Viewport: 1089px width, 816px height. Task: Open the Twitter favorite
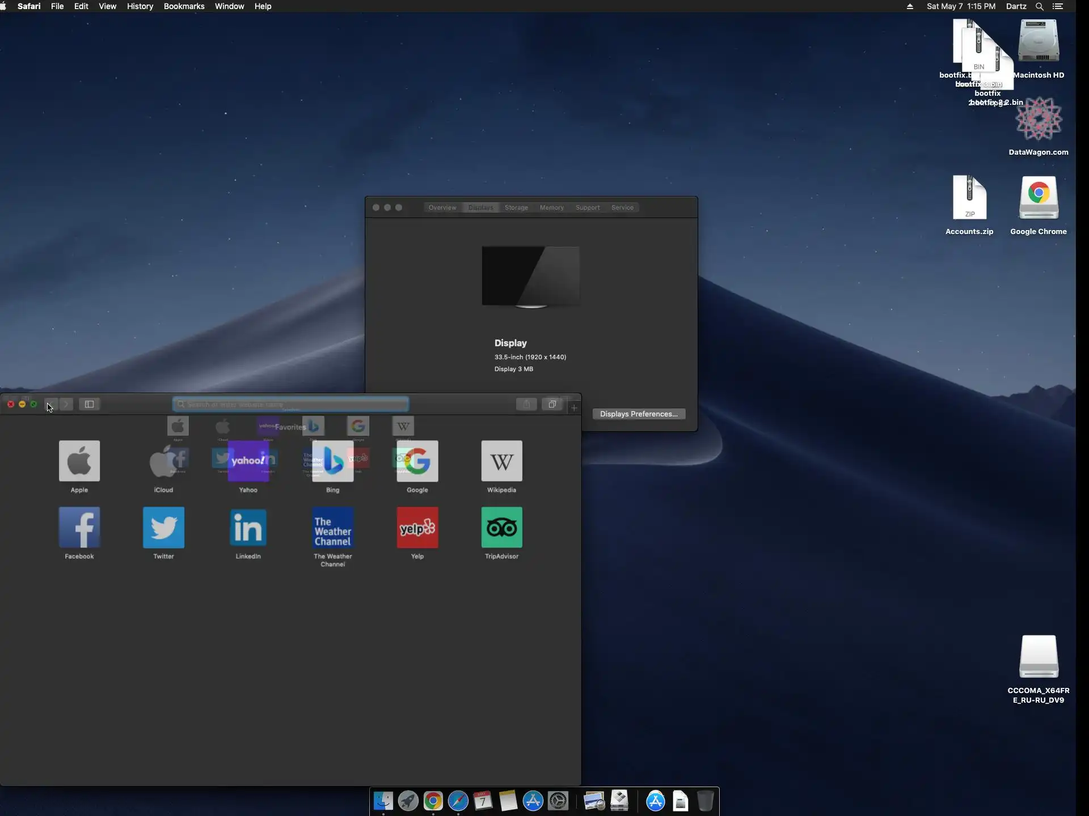click(163, 528)
